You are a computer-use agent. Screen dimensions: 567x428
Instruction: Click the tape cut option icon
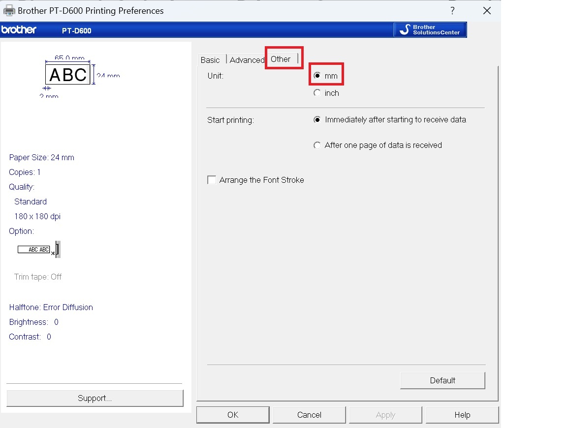(x=39, y=250)
